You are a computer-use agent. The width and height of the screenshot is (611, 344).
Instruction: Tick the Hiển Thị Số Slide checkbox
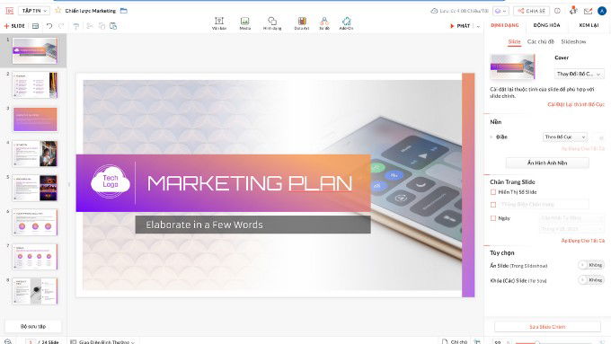click(493, 192)
